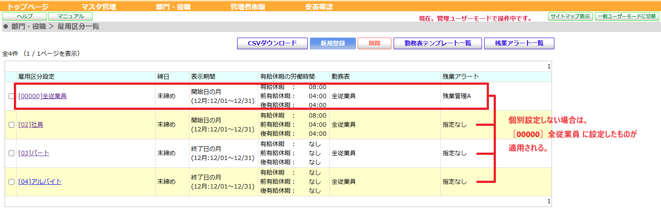661x211 pixels.
Task: Click the CSVダウンロード button
Action: point(272,43)
